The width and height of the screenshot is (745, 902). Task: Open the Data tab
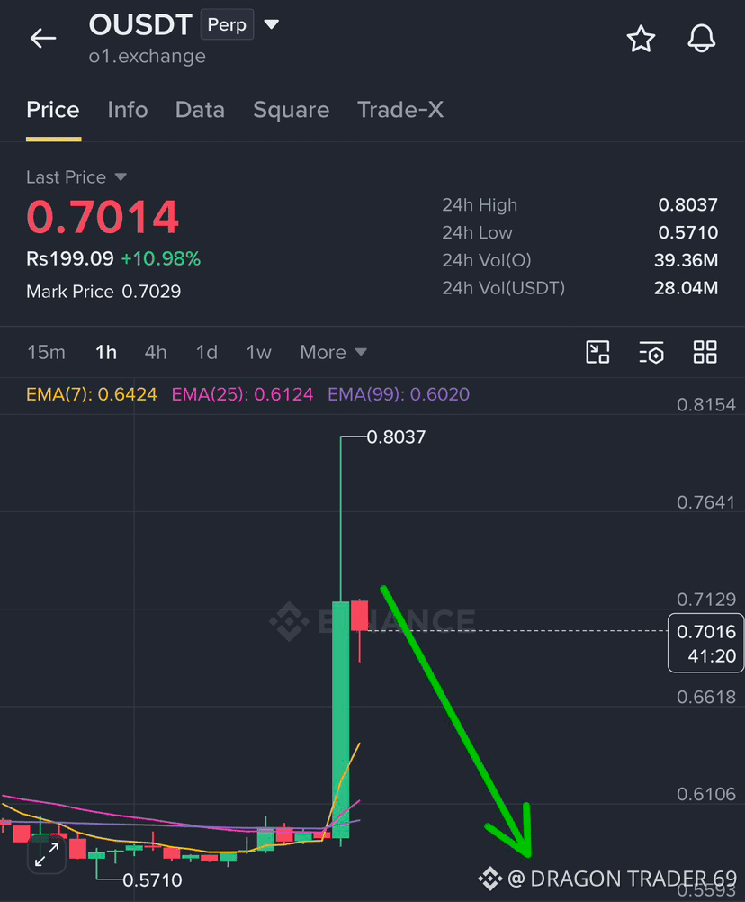[x=200, y=110]
